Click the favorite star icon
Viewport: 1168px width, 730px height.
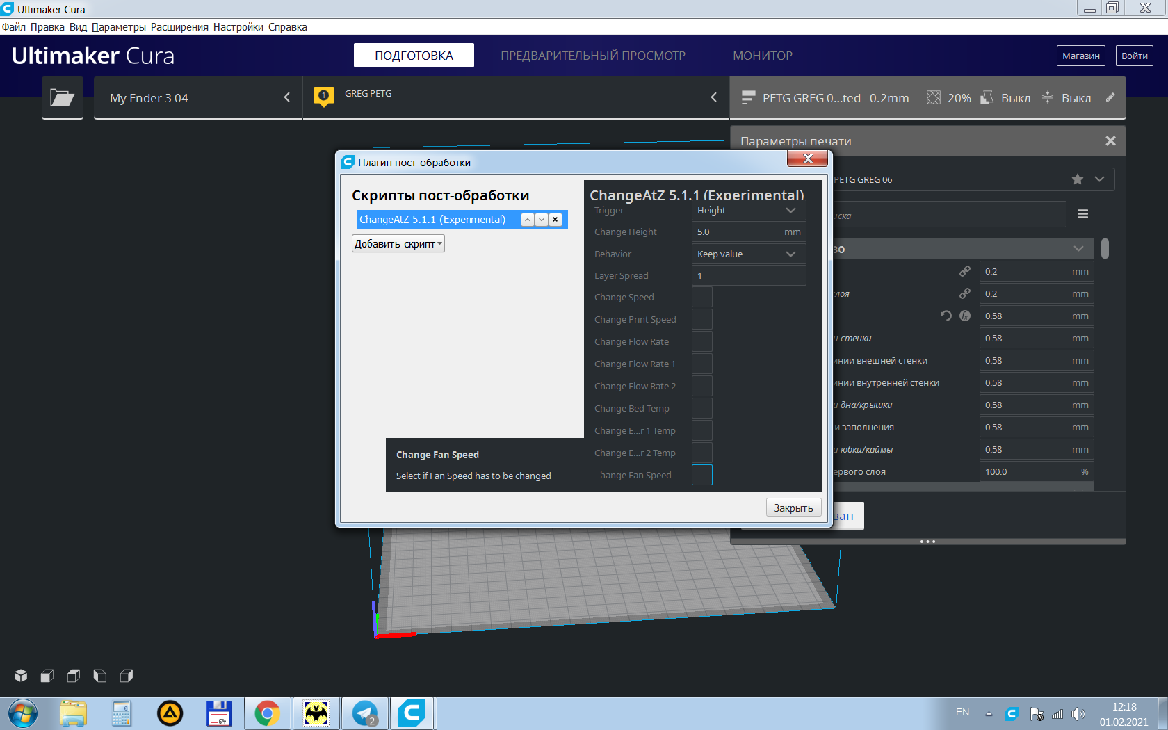pos(1078,179)
